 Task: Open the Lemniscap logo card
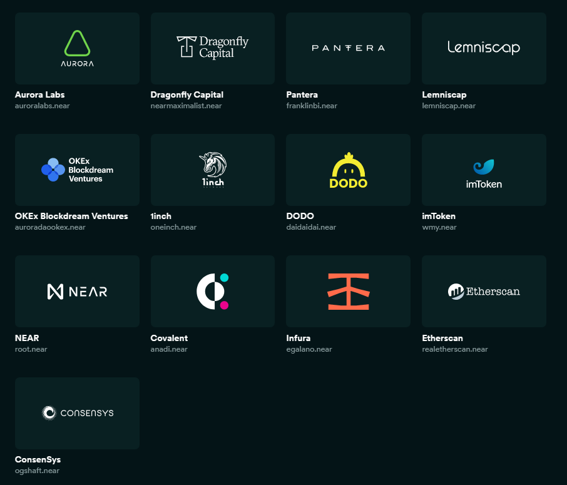pos(484,48)
